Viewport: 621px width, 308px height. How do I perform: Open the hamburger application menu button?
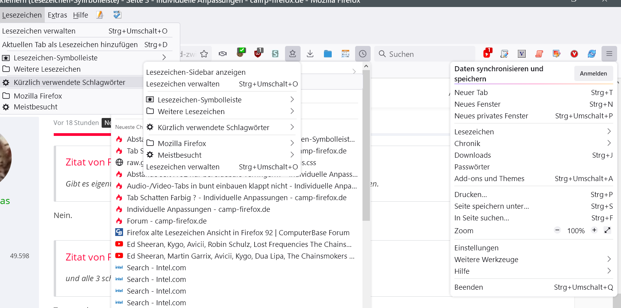coord(609,54)
